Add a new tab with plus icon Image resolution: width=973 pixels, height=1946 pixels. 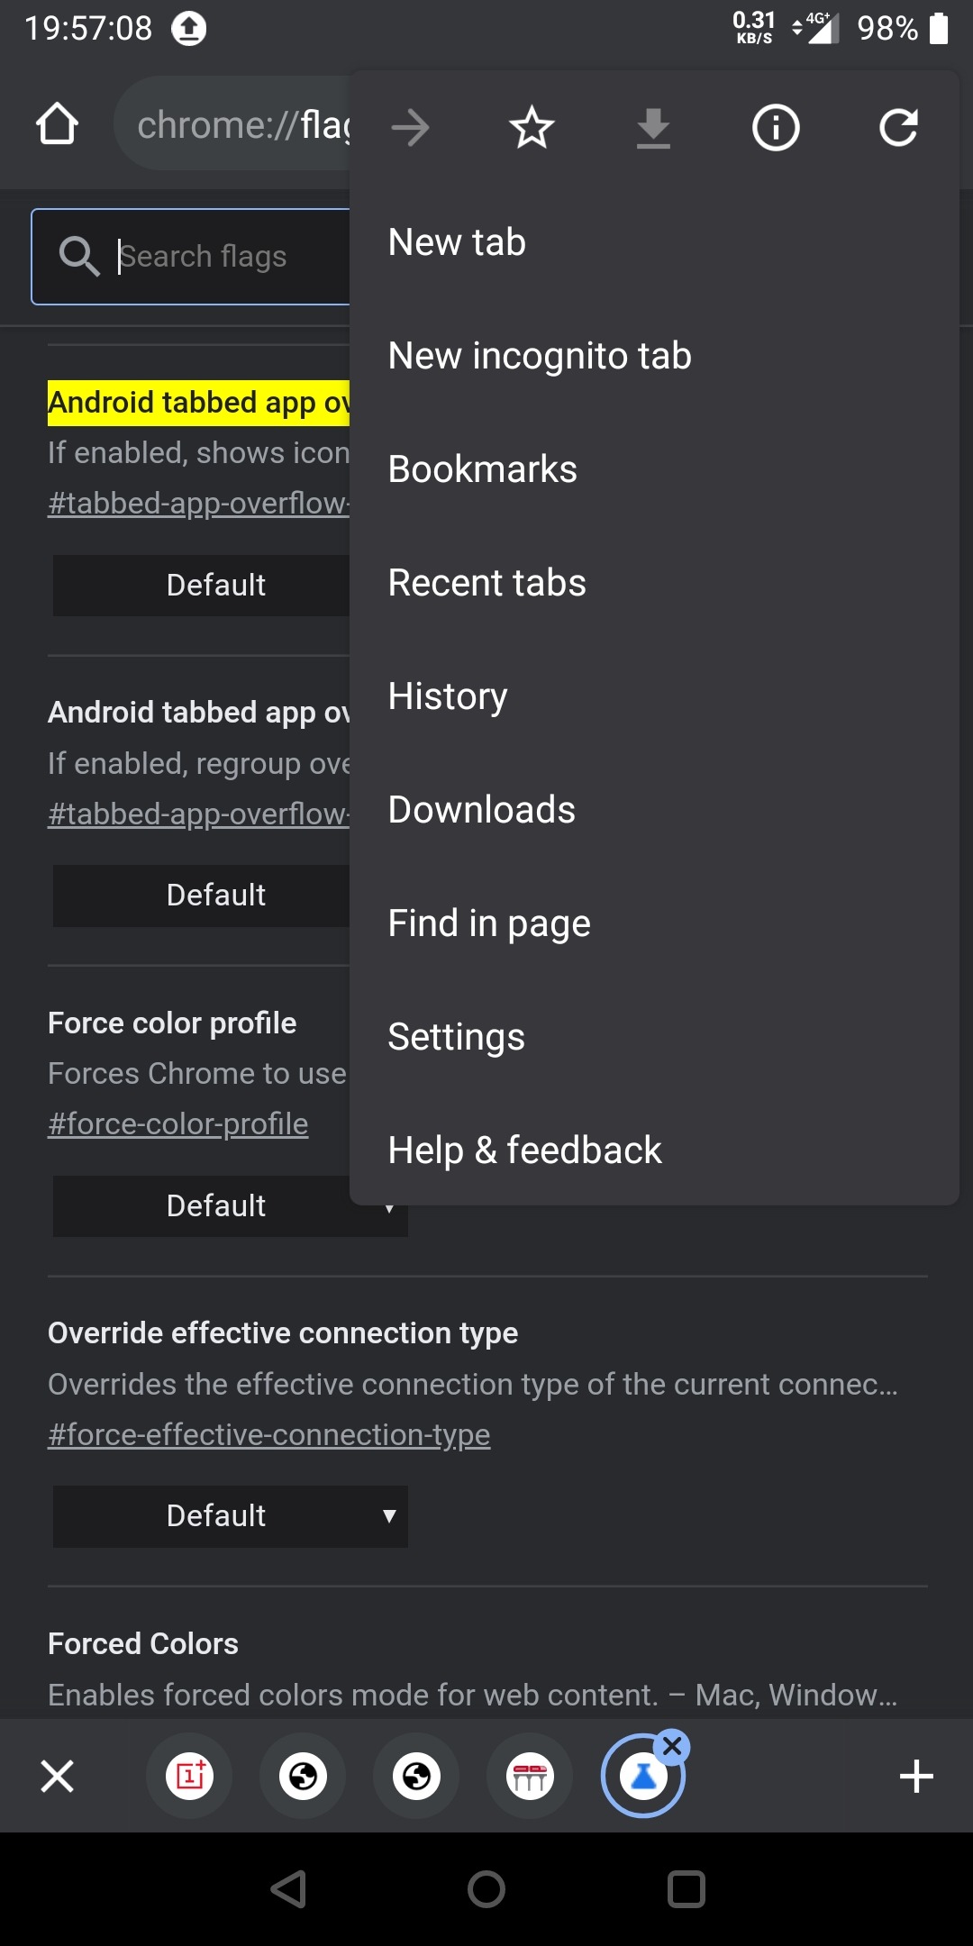pyautogui.click(x=916, y=1777)
